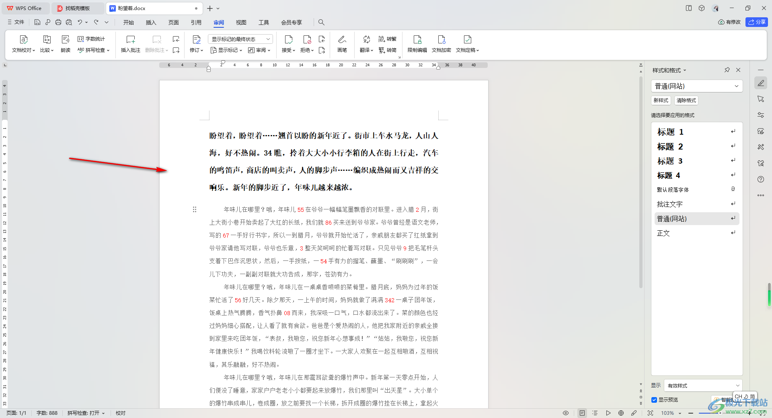772x418 pixels.
Task: Go to previous comment icon
Action: click(x=176, y=39)
